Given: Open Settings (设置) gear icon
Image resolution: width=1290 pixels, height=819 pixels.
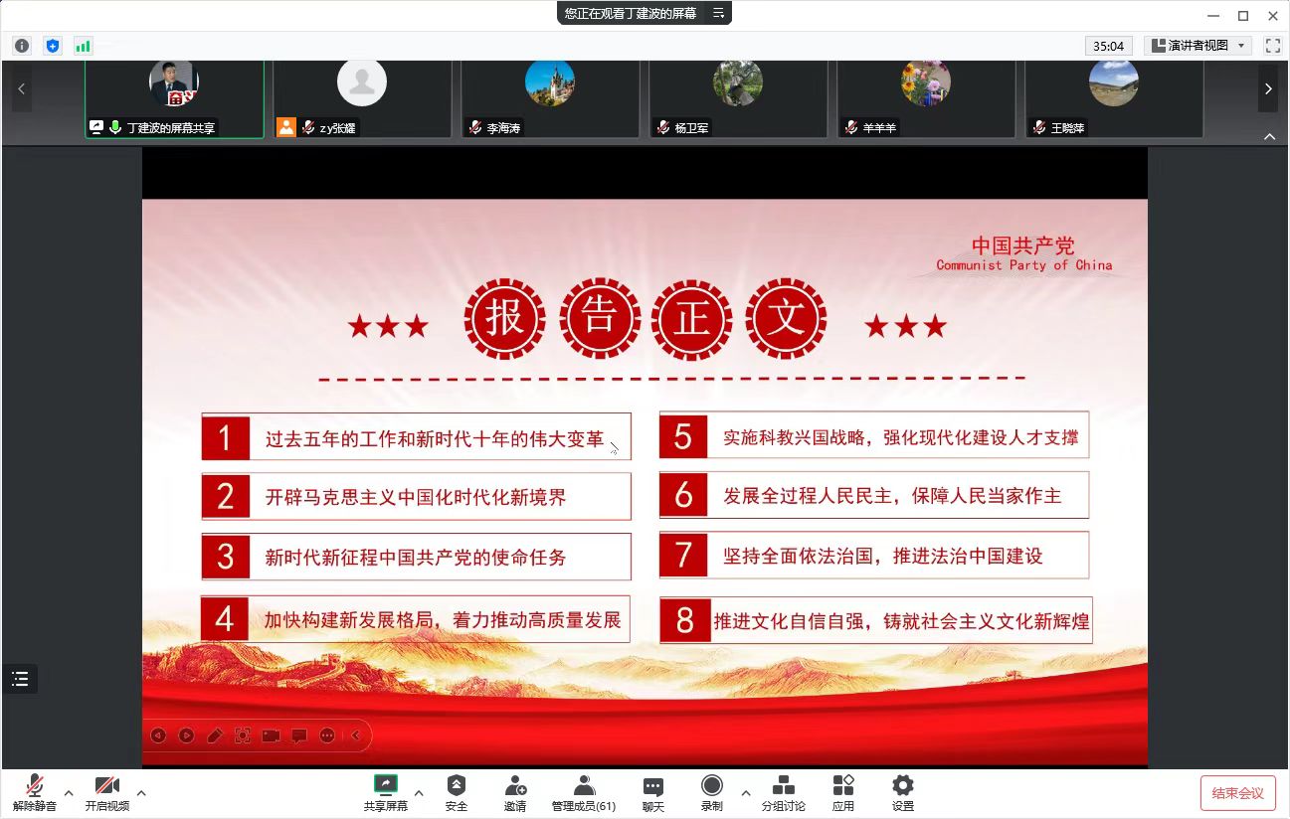Looking at the screenshot, I should (x=902, y=792).
